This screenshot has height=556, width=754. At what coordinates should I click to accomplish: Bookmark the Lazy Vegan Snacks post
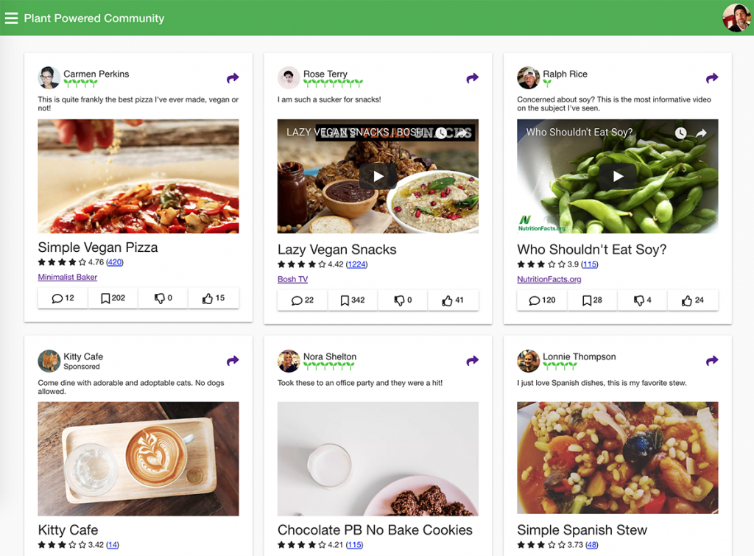(x=353, y=300)
